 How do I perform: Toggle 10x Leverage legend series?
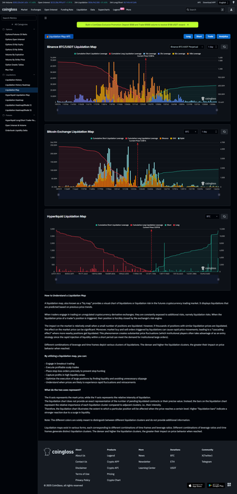pyautogui.click(x=150, y=54)
